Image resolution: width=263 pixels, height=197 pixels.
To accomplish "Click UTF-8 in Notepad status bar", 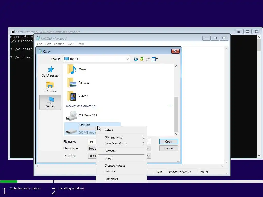I will pyautogui.click(x=204, y=172).
